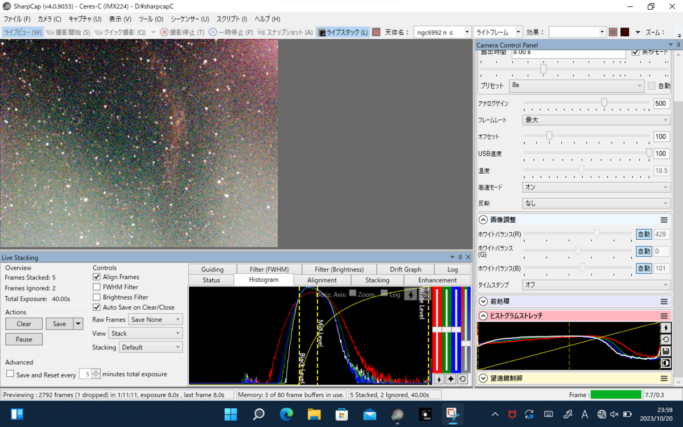Switch to the Drift Graph tab
This screenshot has width=683, height=427.
[x=405, y=269]
